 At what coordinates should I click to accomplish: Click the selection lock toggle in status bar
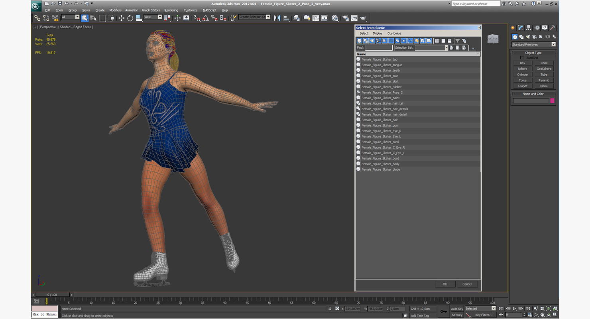[x=330, y=309]
